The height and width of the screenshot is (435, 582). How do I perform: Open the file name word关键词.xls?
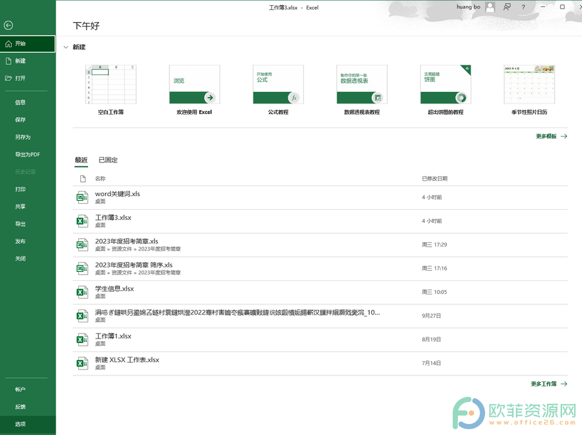[118, 194]
